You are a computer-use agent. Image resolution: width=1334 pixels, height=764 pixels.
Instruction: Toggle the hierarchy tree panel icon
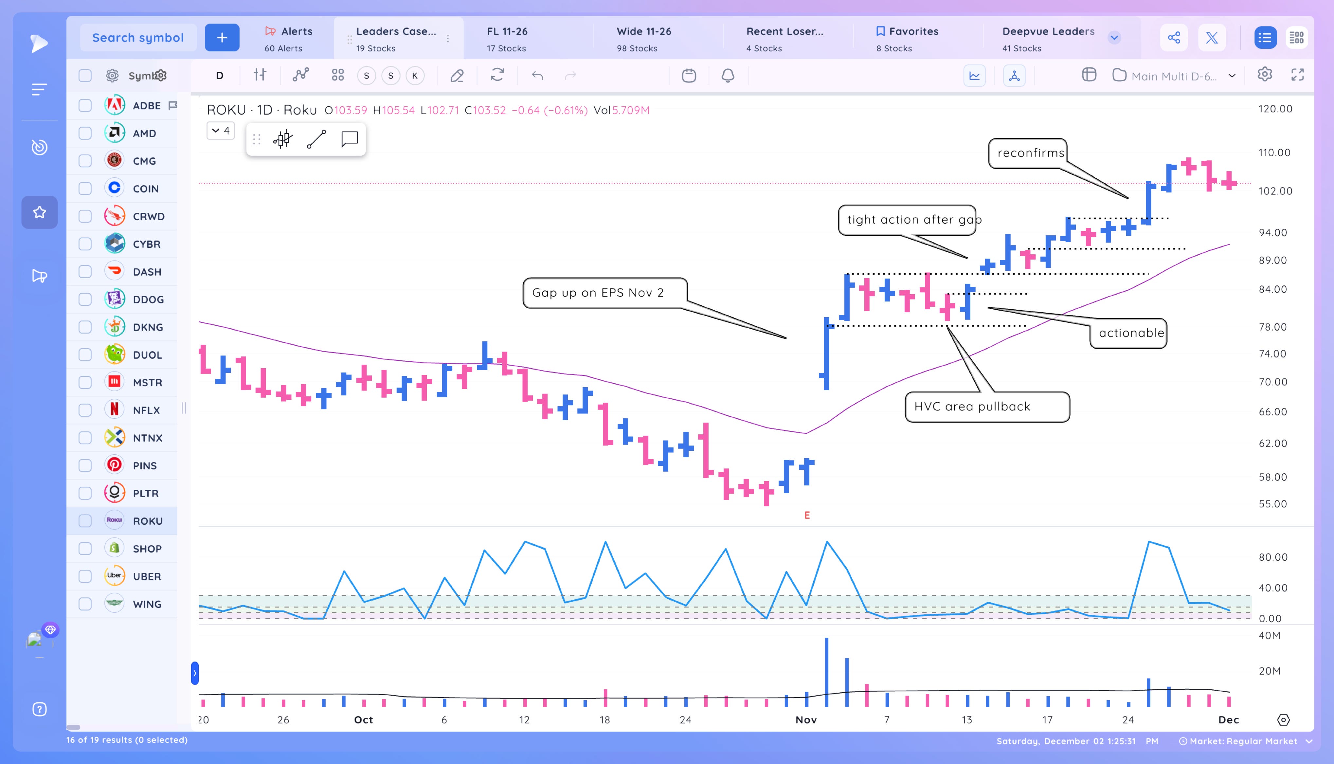coord(1015,76)
